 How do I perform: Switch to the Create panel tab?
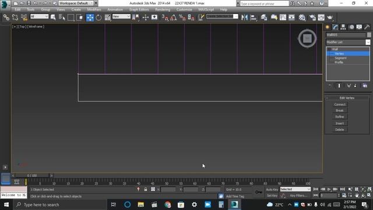click(x=328, y=27)
